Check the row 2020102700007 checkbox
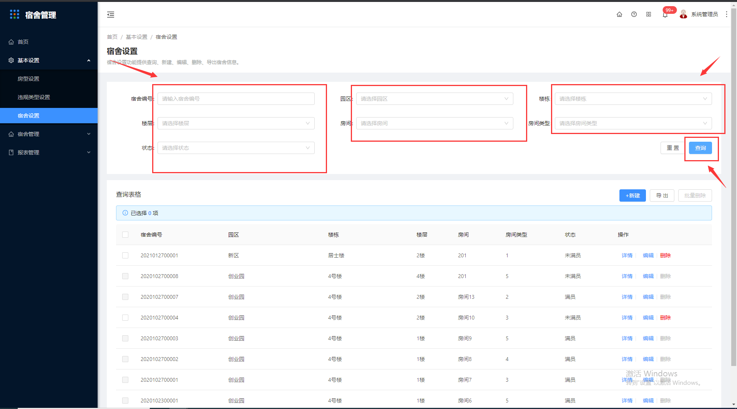This screenshot has width=737, height=409. tap(125, 297)
